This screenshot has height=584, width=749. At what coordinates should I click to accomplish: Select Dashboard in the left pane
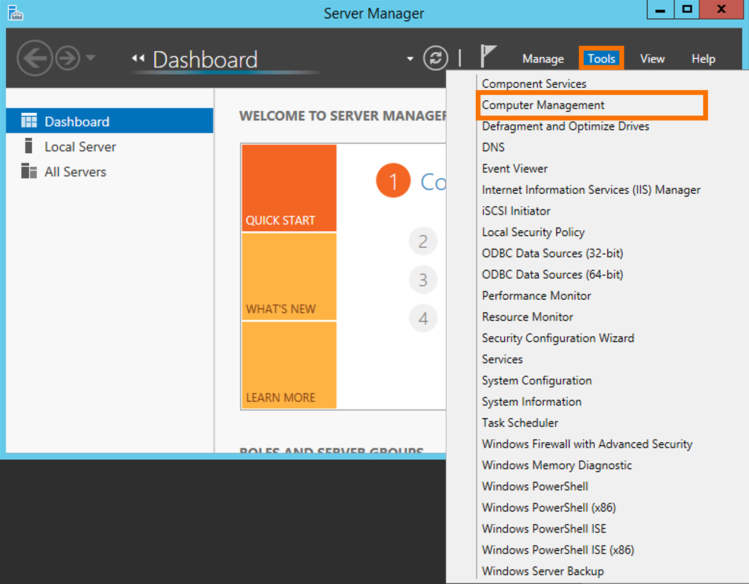109,120
